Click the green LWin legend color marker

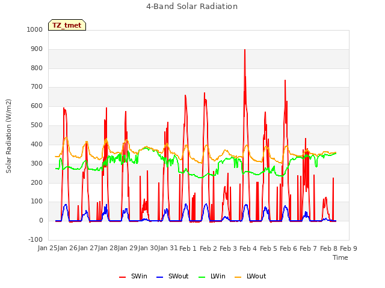tap(202, 277)
